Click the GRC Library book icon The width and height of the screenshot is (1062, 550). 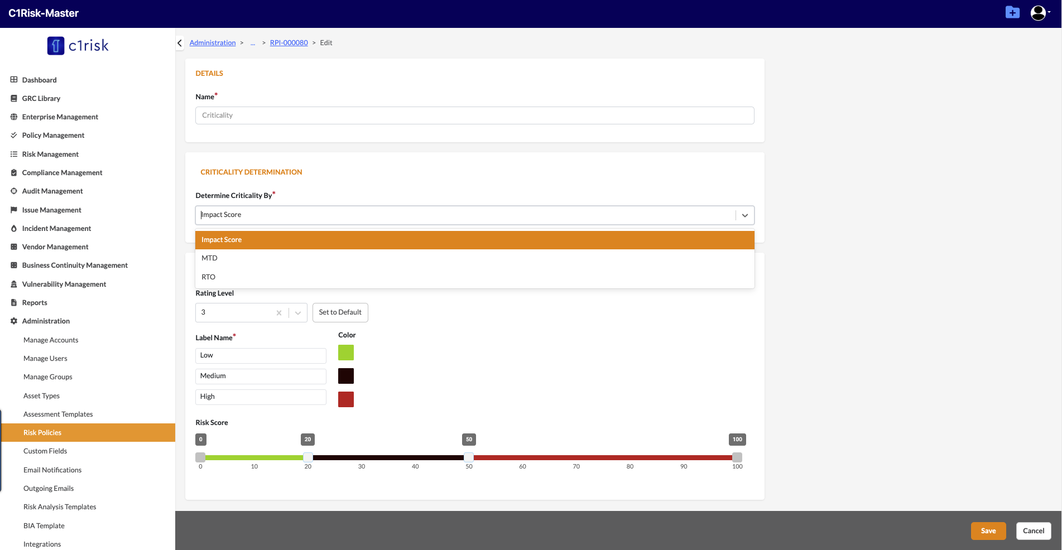pyautogui.click(x=14, y=98)
